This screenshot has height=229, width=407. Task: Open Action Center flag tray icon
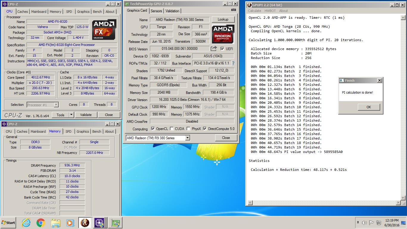371,223
